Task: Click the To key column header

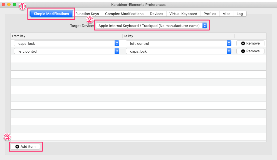Action: tap(179, 36)
